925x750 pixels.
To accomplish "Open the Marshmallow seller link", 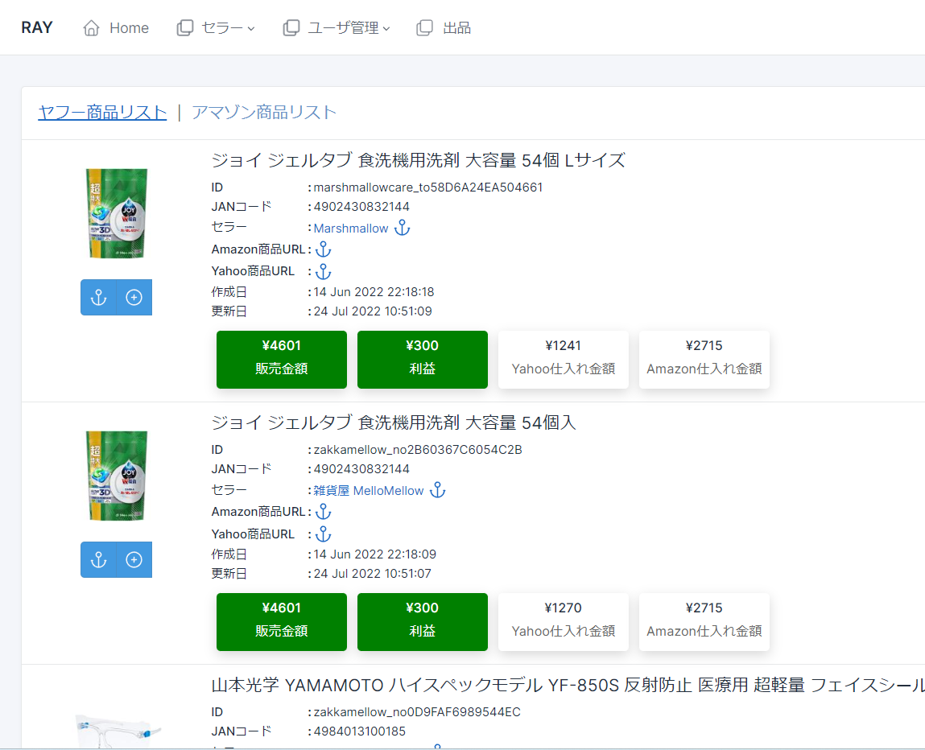I will (x=351, y=229).
